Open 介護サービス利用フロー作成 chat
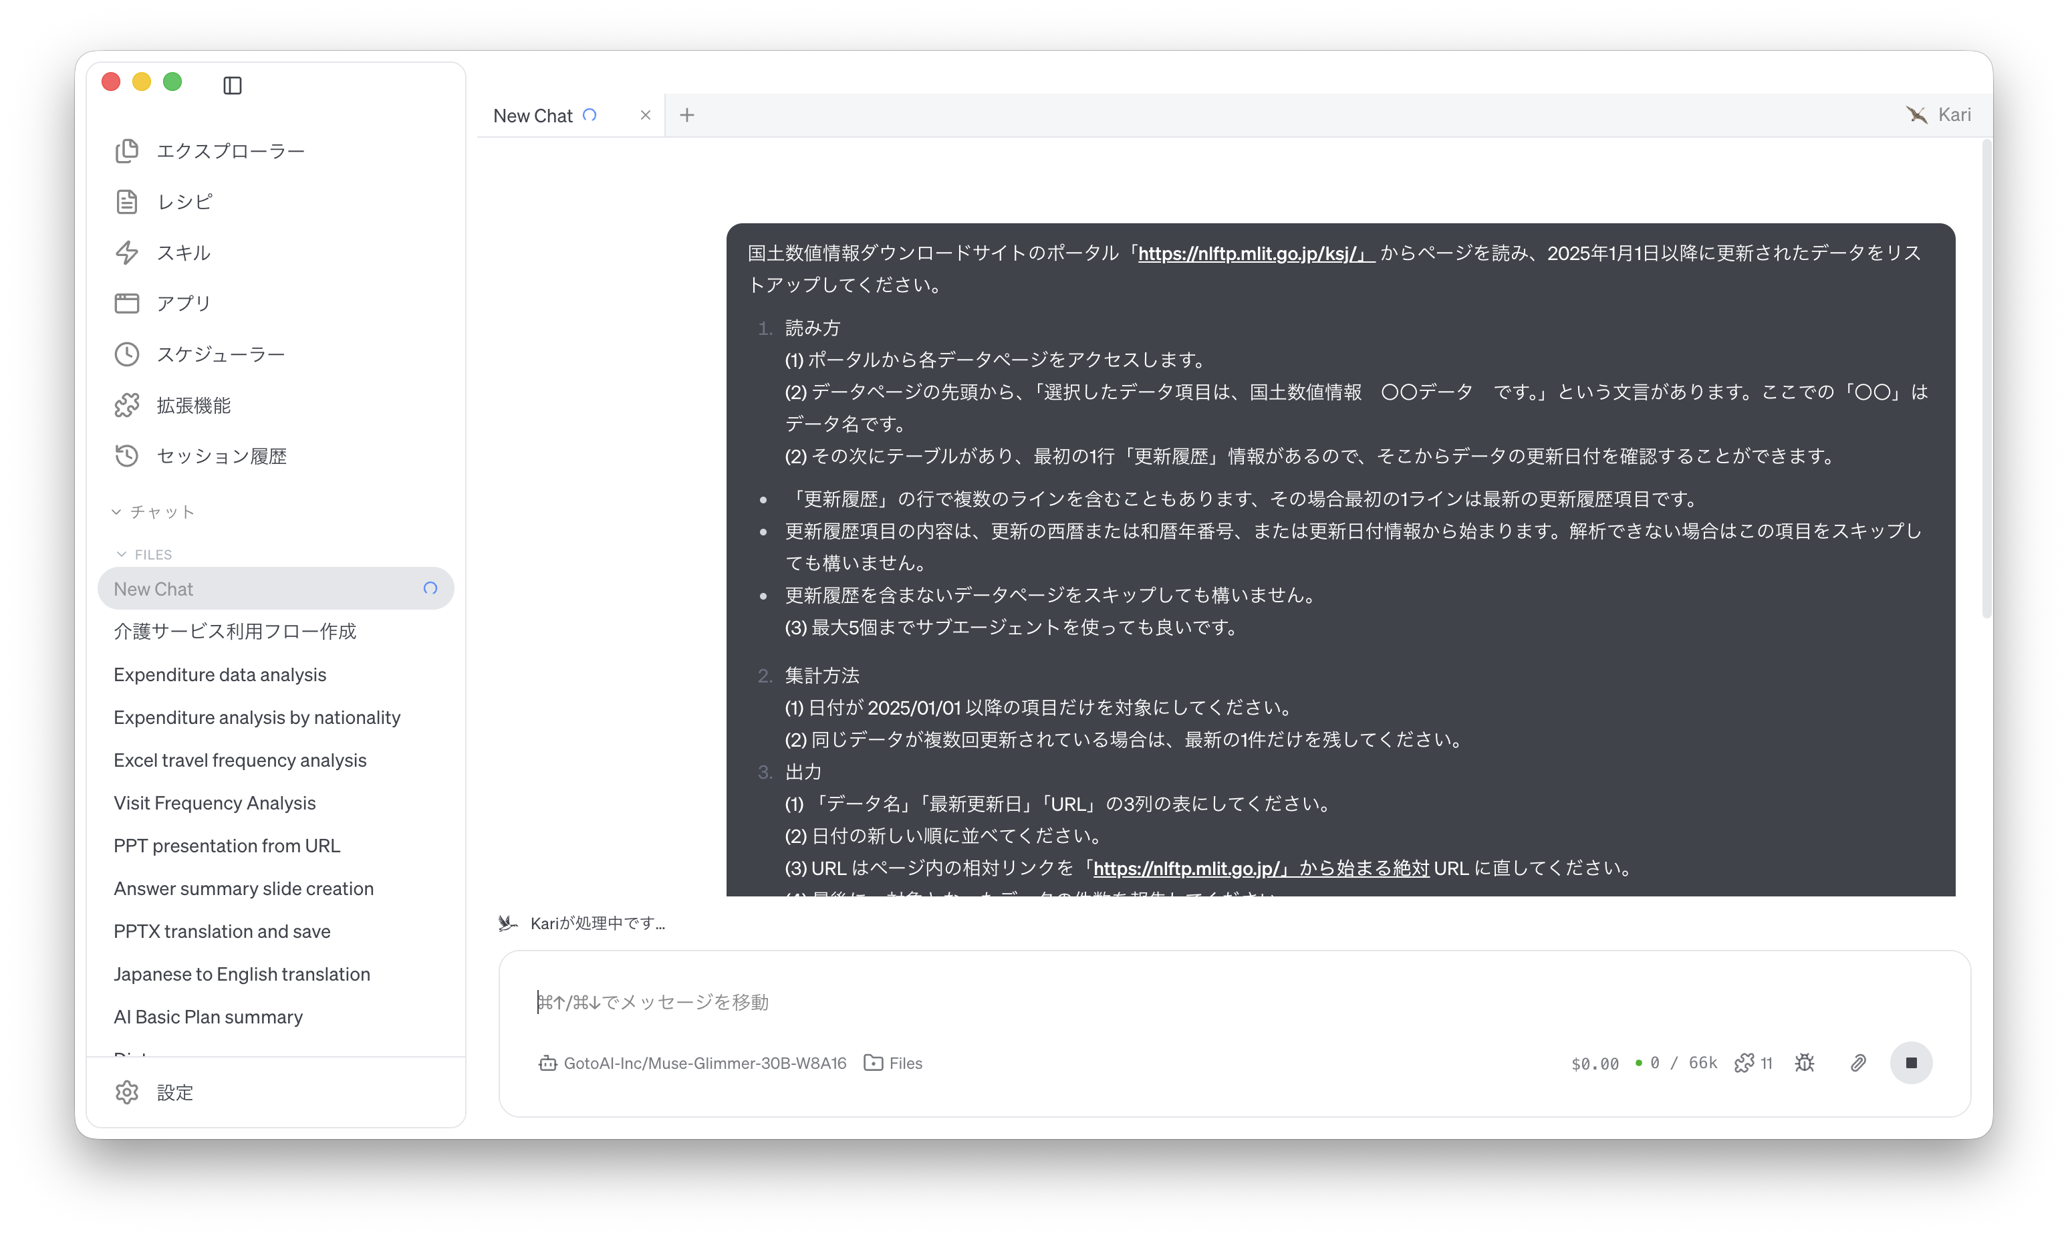This screenshot has width=2068, height=1238. (235, 632)
